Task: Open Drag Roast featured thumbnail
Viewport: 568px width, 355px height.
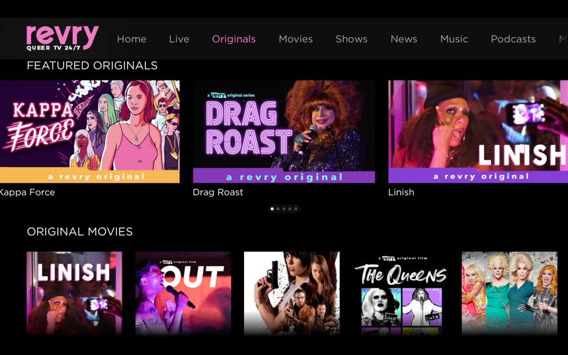Action: click(284, 131)
